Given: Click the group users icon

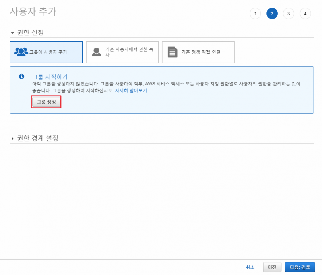Looking at the screenshot, I should pyautogui.click(x=21, y=52).
